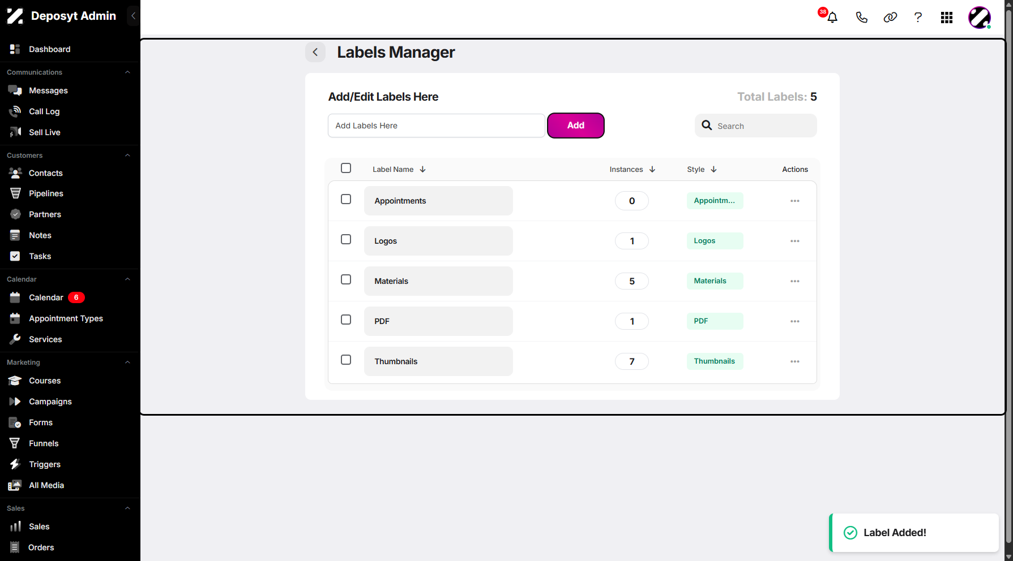Click the Label Added success check icon

point(850,533)
